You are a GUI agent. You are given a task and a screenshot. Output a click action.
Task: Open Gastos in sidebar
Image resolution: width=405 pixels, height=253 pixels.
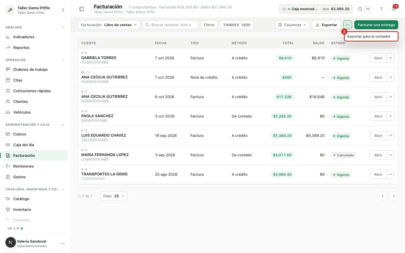[x=35, y=177]
